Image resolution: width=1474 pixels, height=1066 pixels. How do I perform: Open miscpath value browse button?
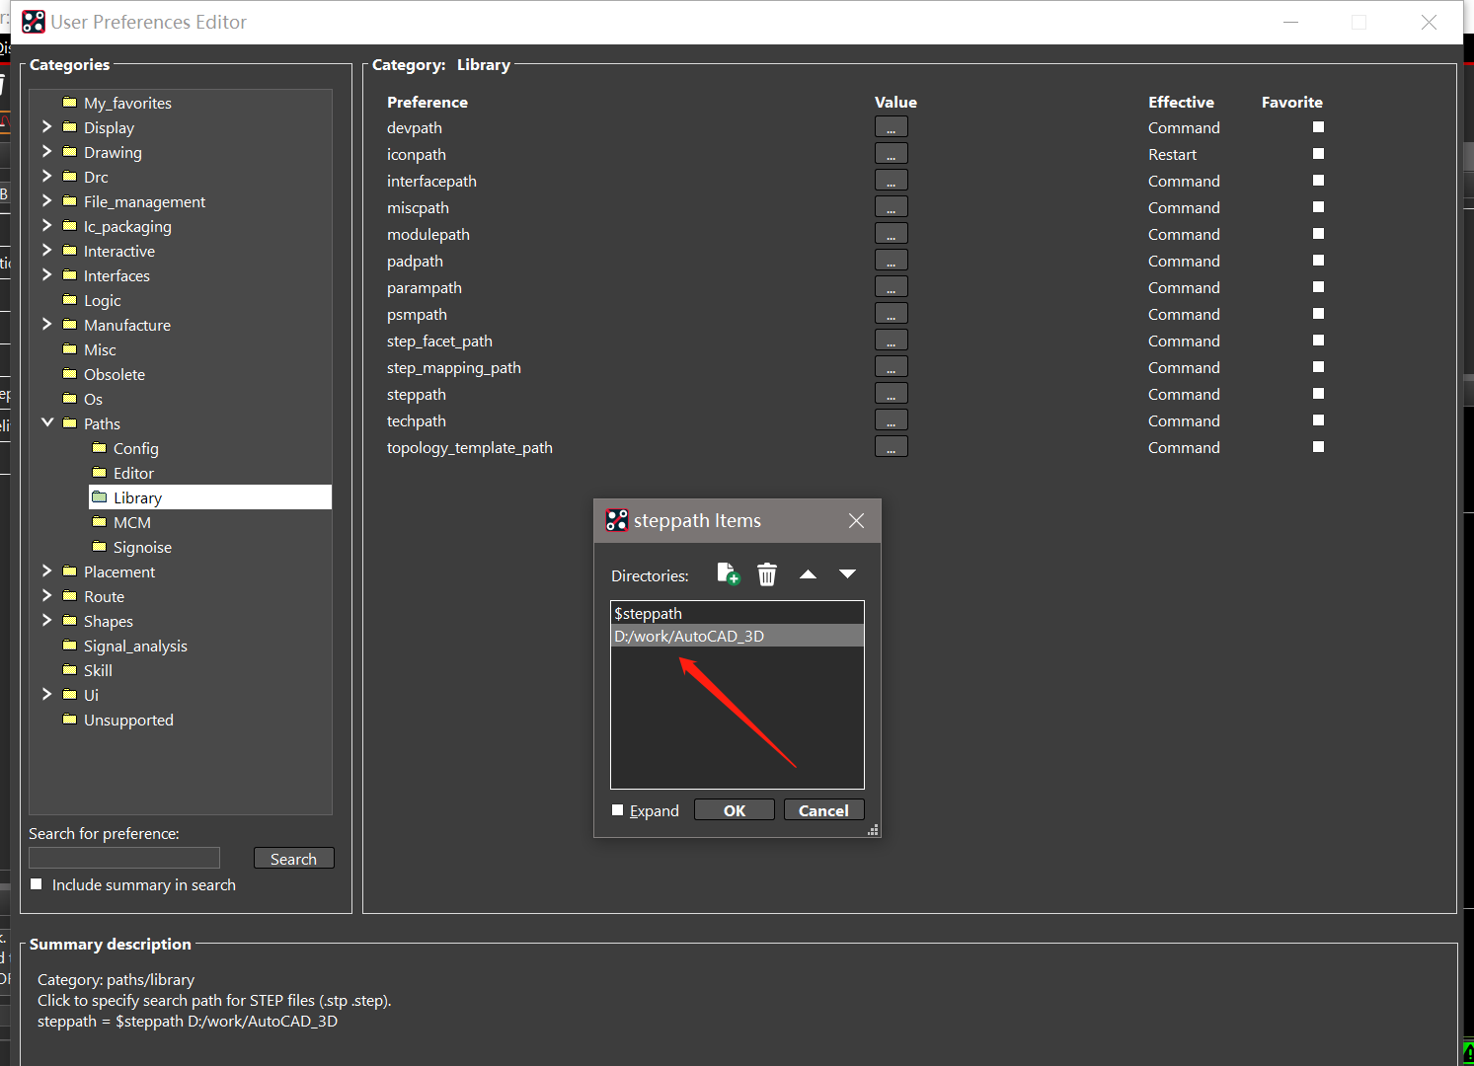click(891, 207)
